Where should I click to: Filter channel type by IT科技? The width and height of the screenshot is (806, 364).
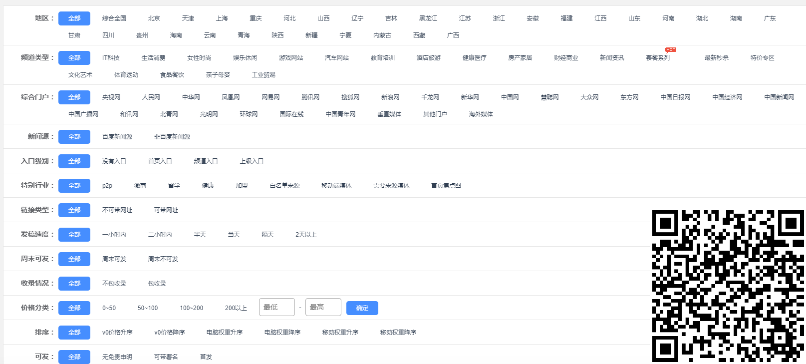coord(111,58)
